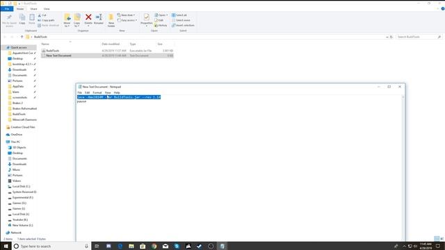The width and height of the screenshot is (445, 250).
Task: Switch to the Explorer Share tab
Action: 33,9
